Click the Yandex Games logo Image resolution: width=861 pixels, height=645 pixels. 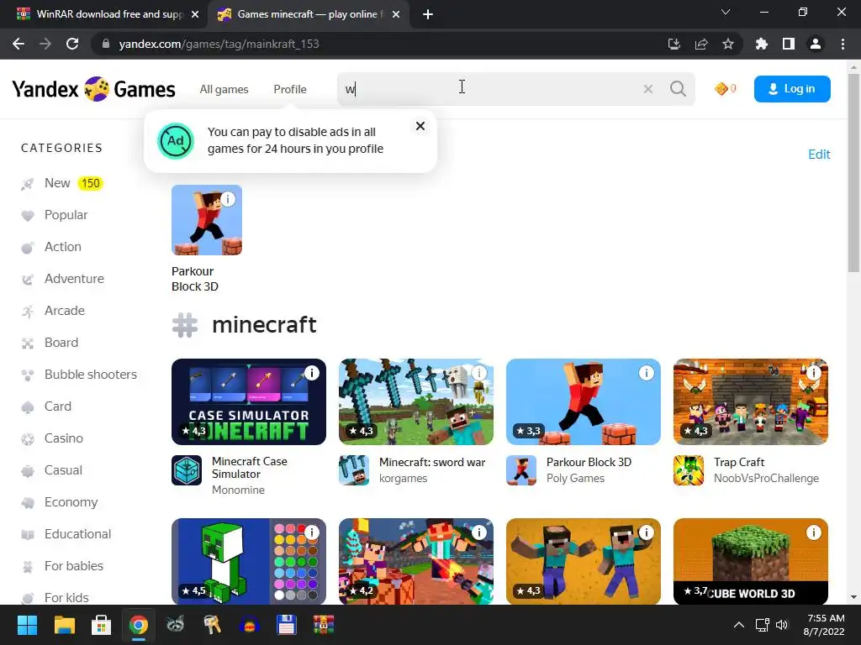point(94,89)
